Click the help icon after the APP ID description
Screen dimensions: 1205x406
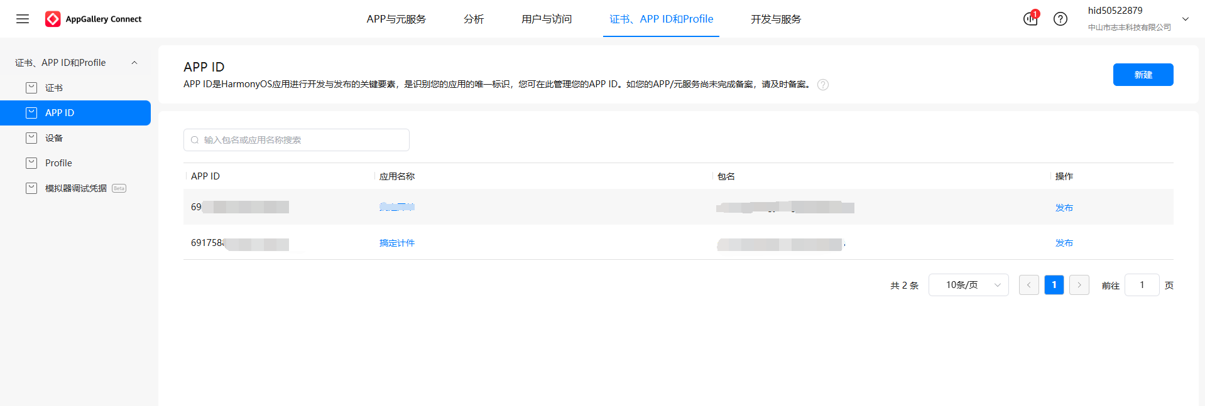(823, 85)
